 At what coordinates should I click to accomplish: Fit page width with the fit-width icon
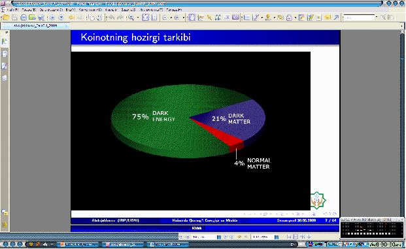pyautogui.click(x=154, y=18)
